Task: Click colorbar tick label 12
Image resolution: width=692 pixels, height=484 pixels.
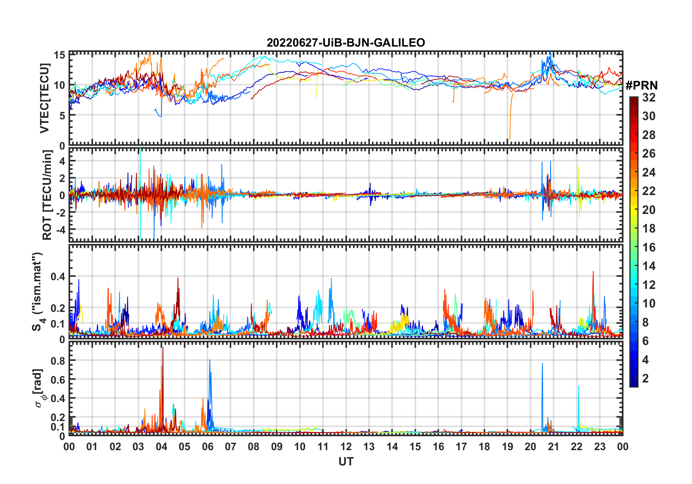Action: point(649,285)
